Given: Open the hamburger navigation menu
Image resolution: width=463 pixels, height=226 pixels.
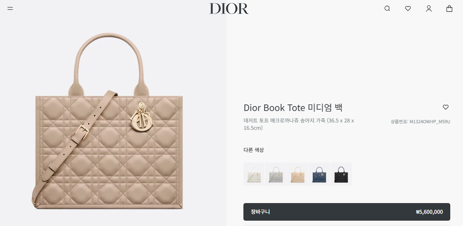Looking at the screenshot, I should coord(10,9).
